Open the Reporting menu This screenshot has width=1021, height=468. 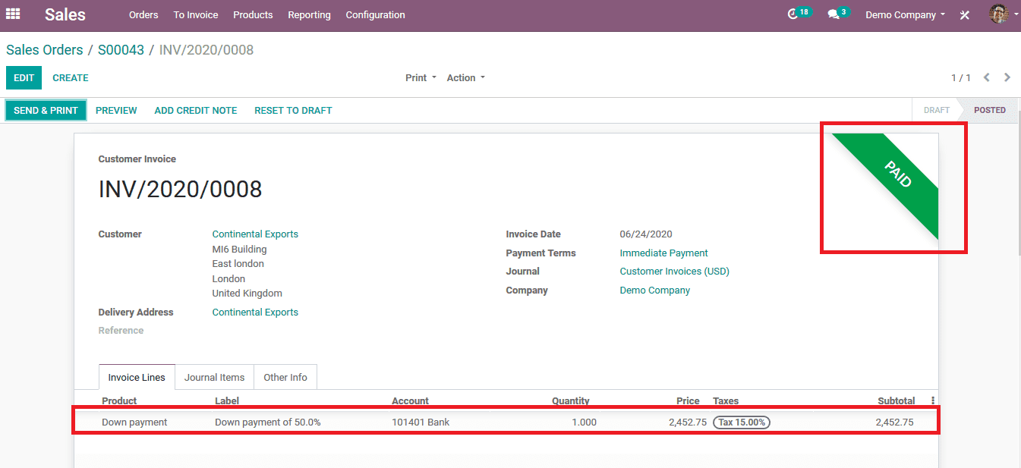click(309, 14)
